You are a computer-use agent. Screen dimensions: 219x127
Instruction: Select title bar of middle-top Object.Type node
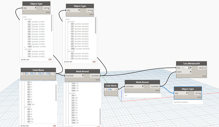pyautogui.click(x=80, y=6)
